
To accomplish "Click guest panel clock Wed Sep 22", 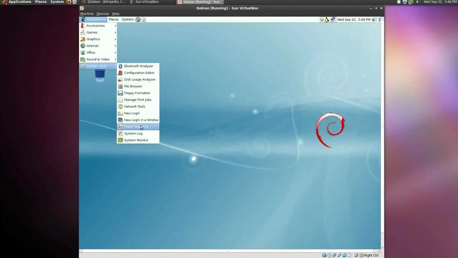I will pos(354,19).
